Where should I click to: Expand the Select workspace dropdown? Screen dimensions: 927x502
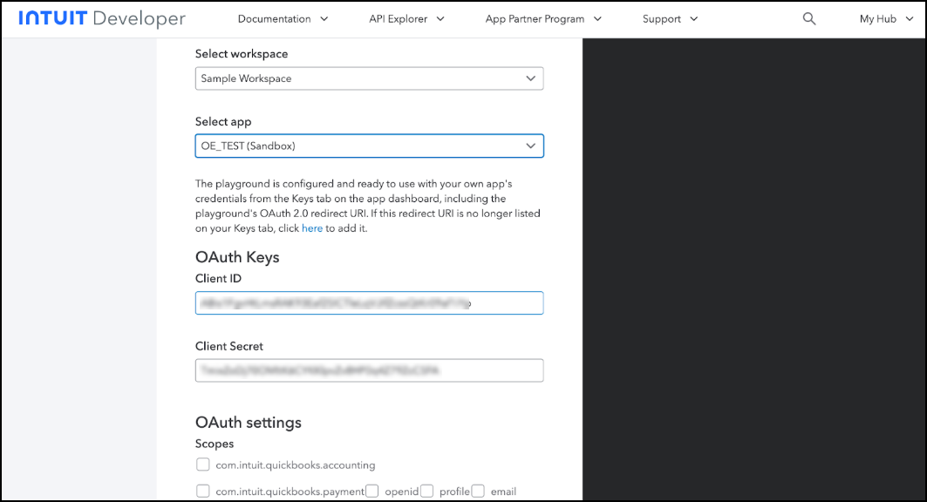pyautogui.click(x=369, y=78)
